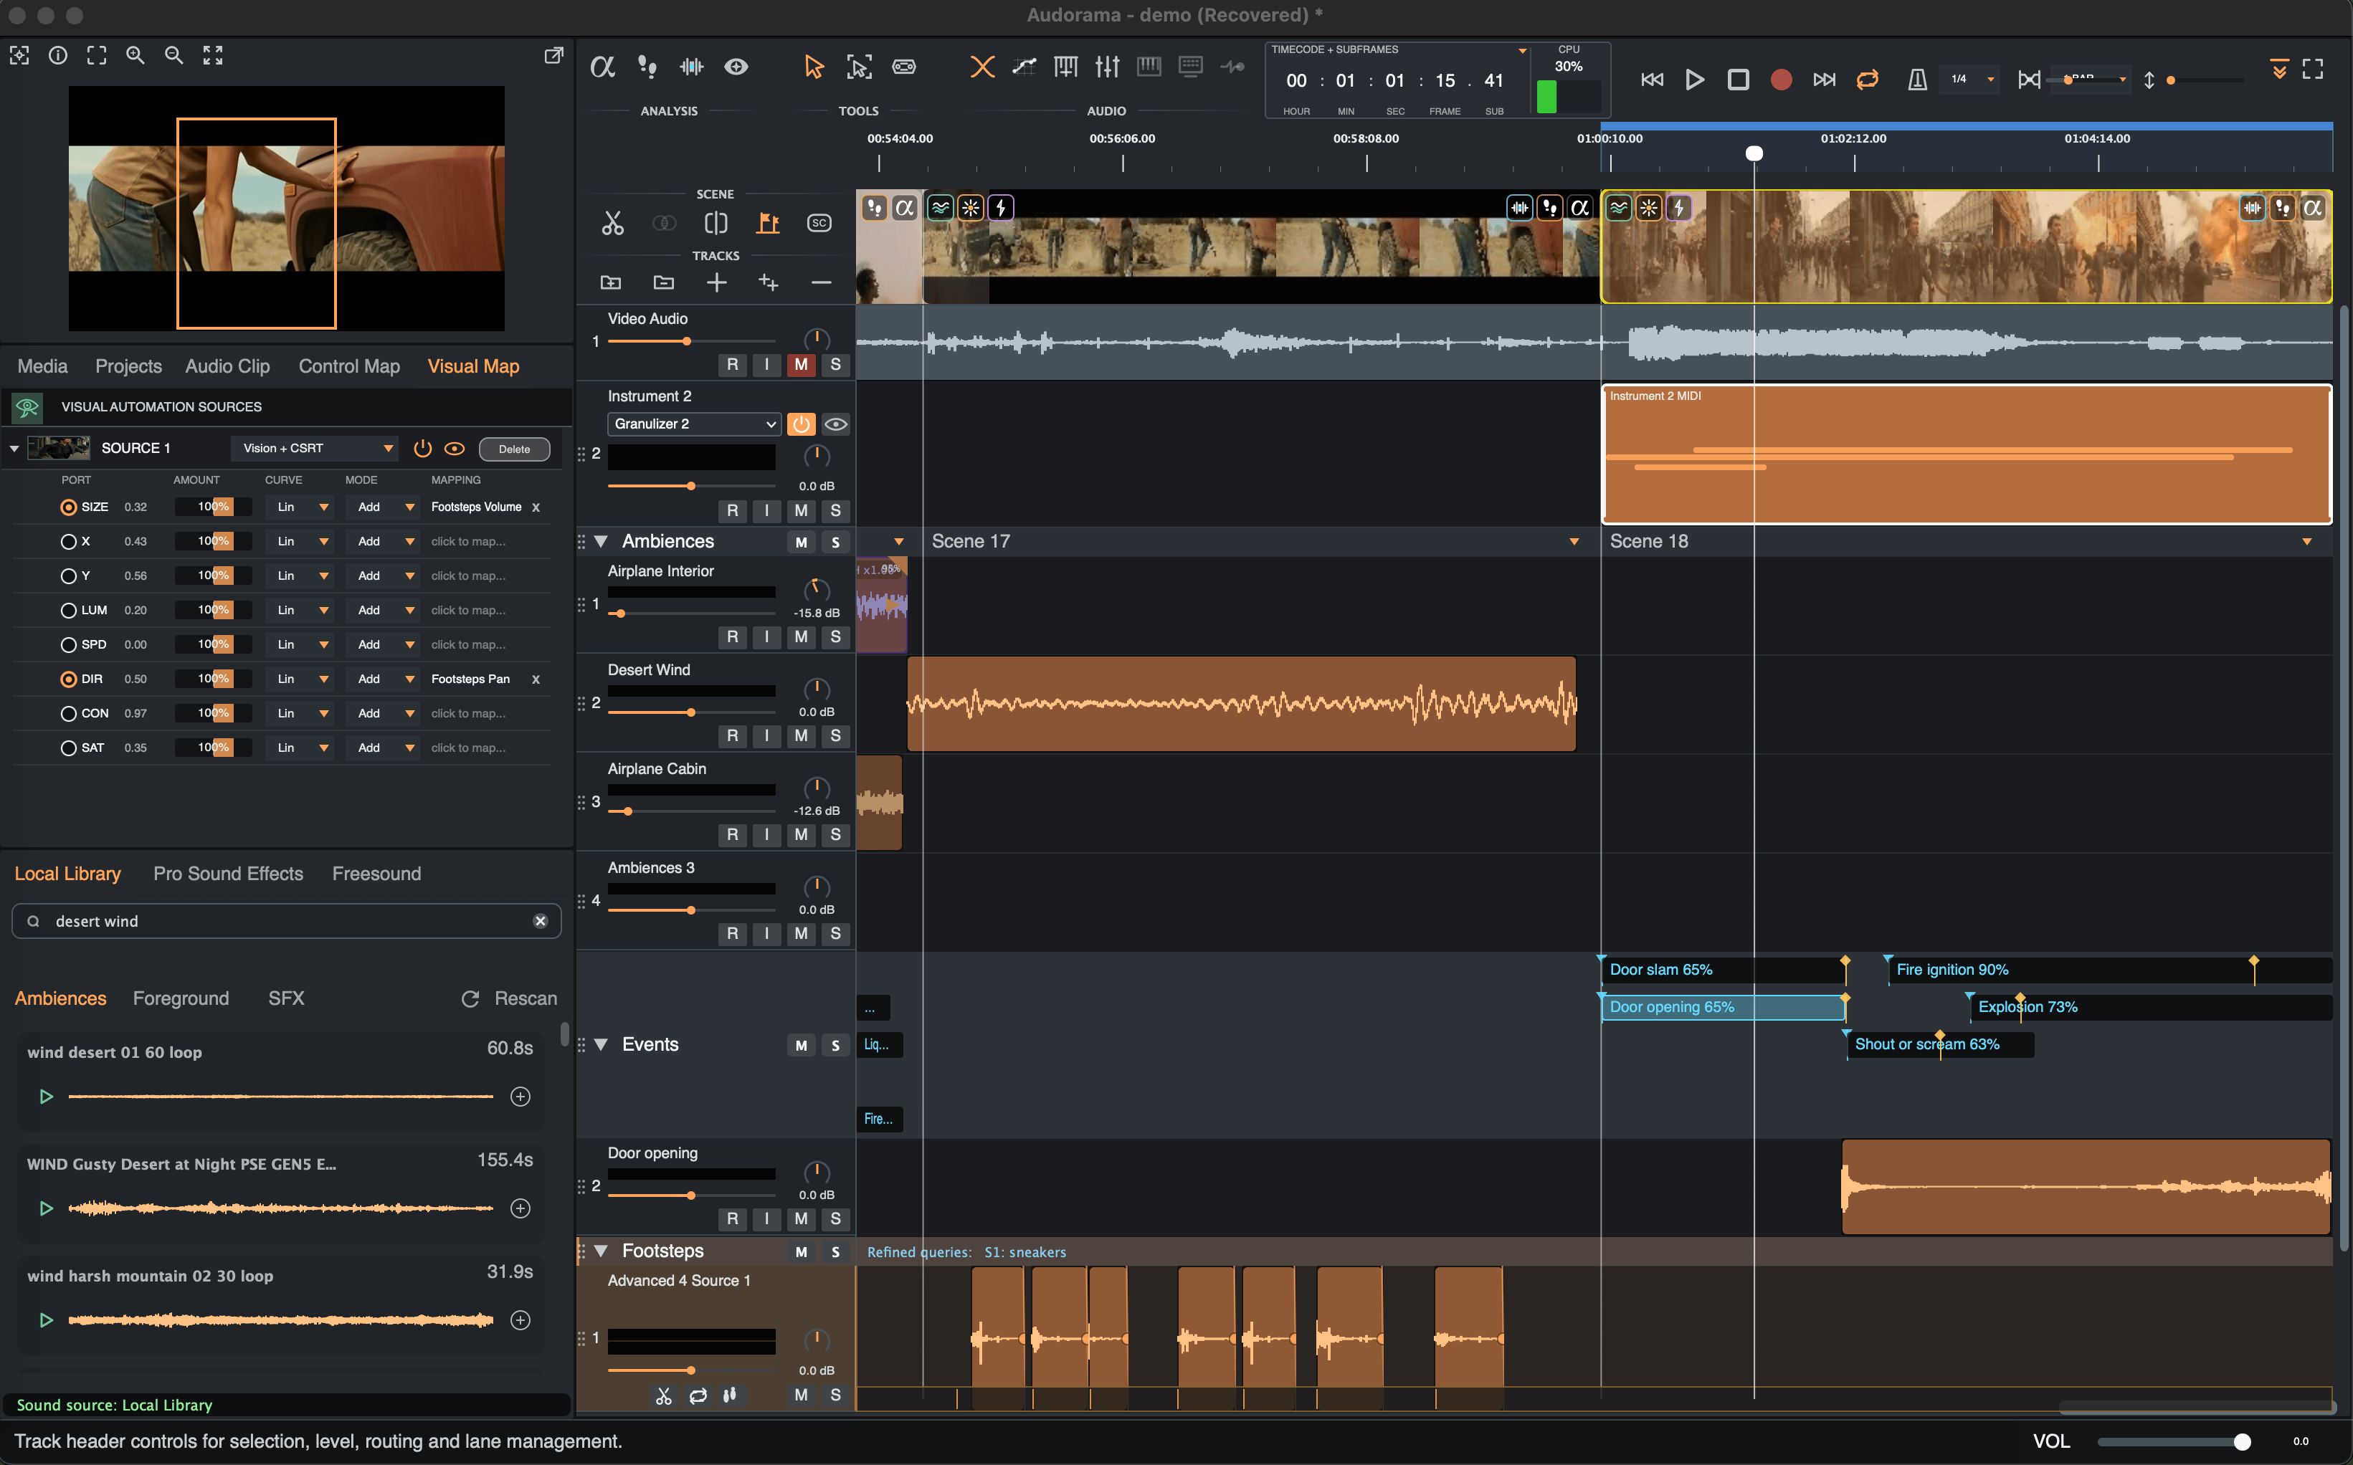2353x1465 pixels.
Task: Collapse the Events track group
Action: click(x=601, y=1044)
